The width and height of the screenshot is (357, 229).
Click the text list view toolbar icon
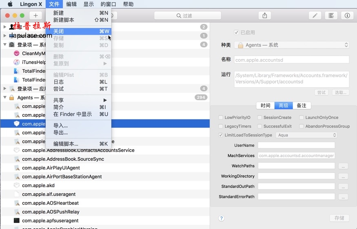(x=331, y=15)
